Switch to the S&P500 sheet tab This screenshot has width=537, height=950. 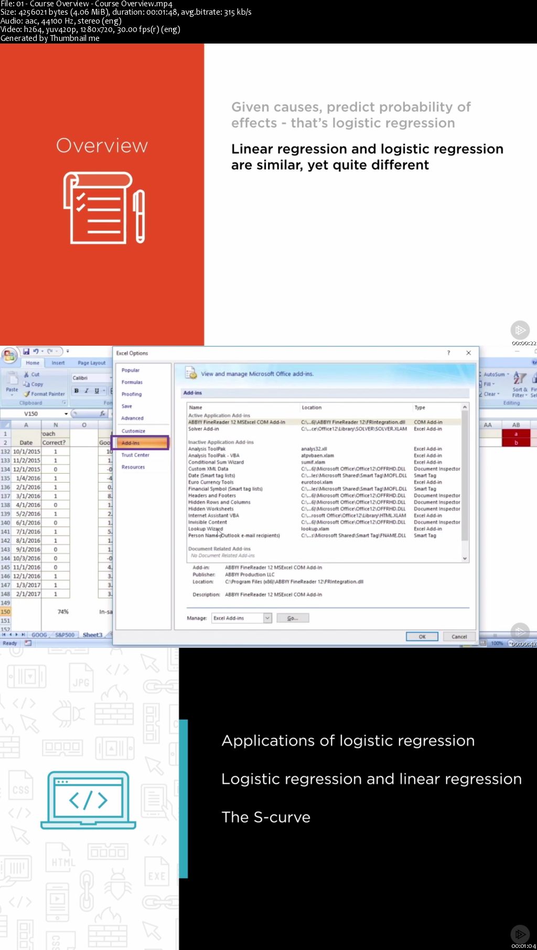(65, 635)
